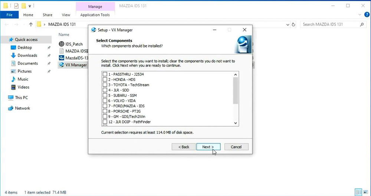371x196 pixels.
Task: Open Documents in the navigation pane
Action: (x=28, y=63)
